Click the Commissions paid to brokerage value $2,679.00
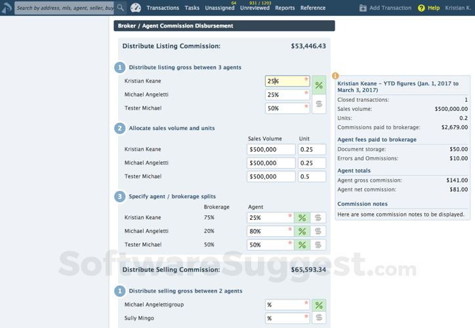 point(455,127)
